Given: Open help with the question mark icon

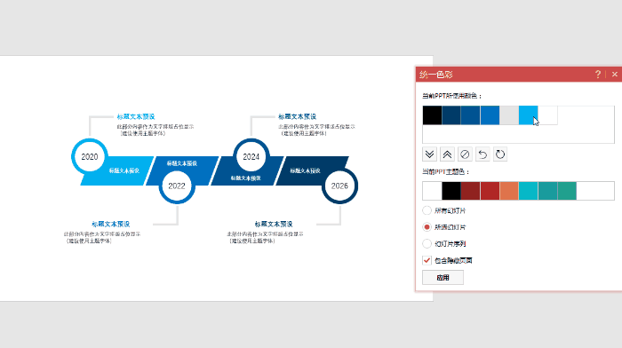Looking at the screenshot, I should point(598,74).
